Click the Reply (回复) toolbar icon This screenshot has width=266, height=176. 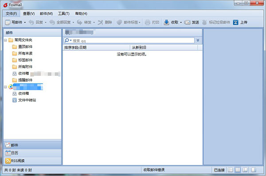[31, 22]
